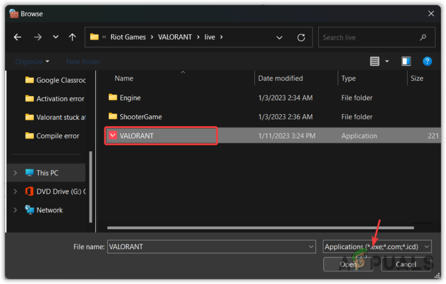This screenshot has height=284, width=446.
Task: Click the DVD Drive Office icon
Action: (29, 191)
